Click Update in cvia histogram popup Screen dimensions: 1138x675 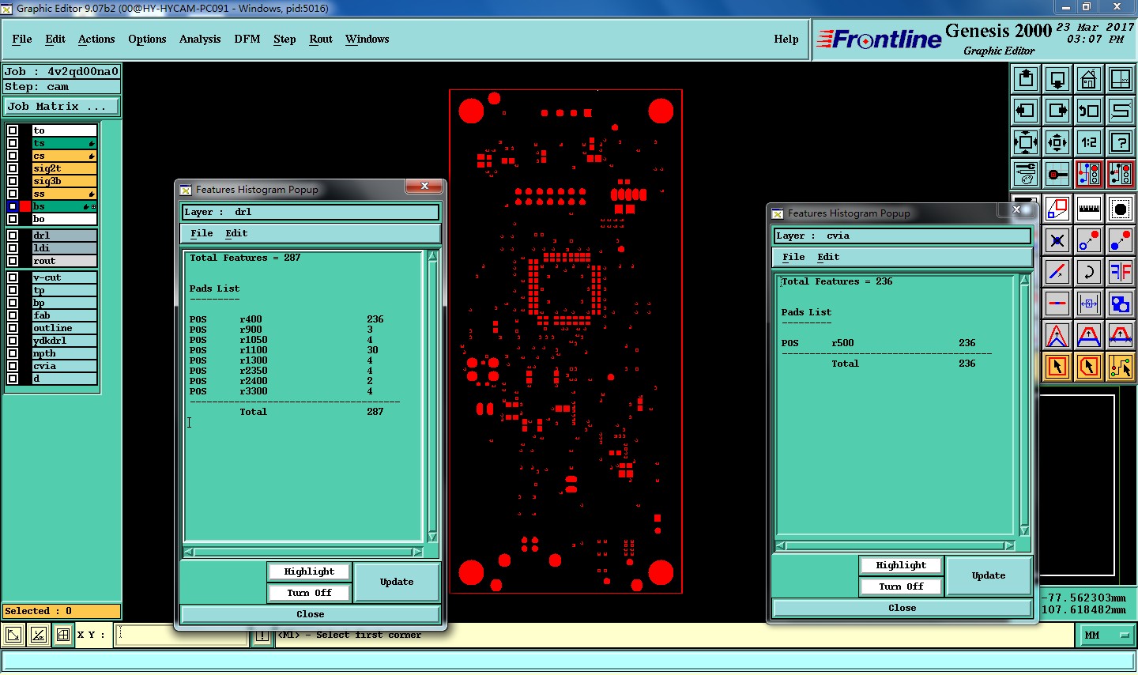[x=989, y=575]
